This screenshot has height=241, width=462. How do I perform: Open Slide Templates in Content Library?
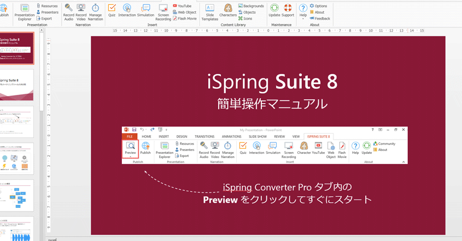(x=210, y=13)
